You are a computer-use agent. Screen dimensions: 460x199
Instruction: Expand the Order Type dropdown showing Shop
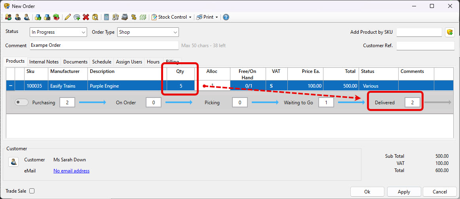tap(148, 32)
